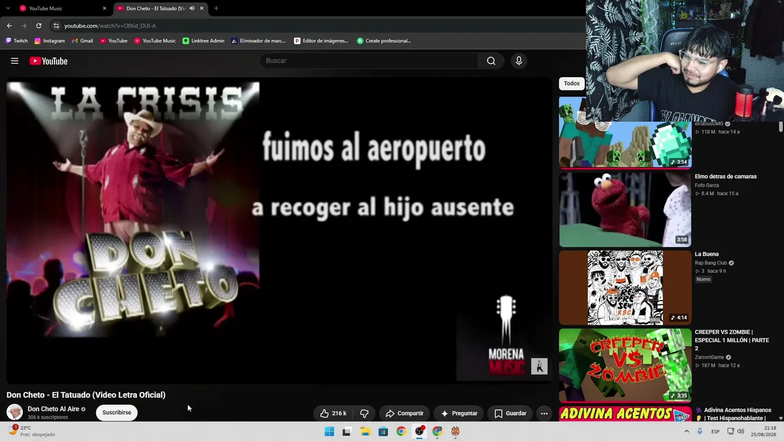Open the Linktree Admin bookmark
This screenshot has width=784, height=441.
coord(203,41)
